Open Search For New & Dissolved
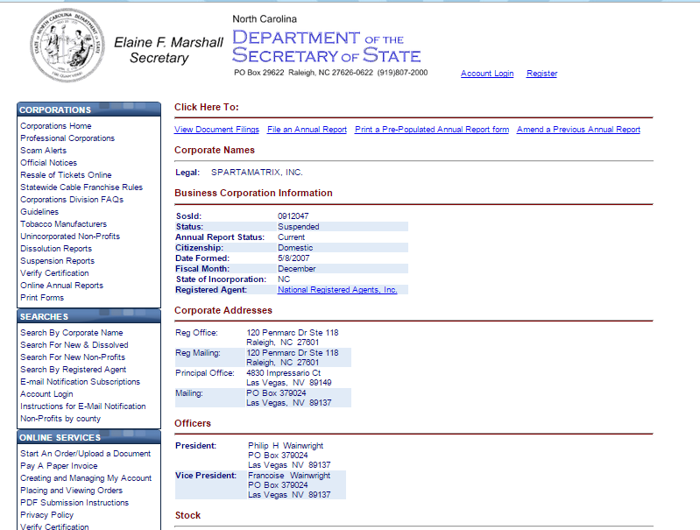This screenshot has height=530, width=700. click(74, 345)
